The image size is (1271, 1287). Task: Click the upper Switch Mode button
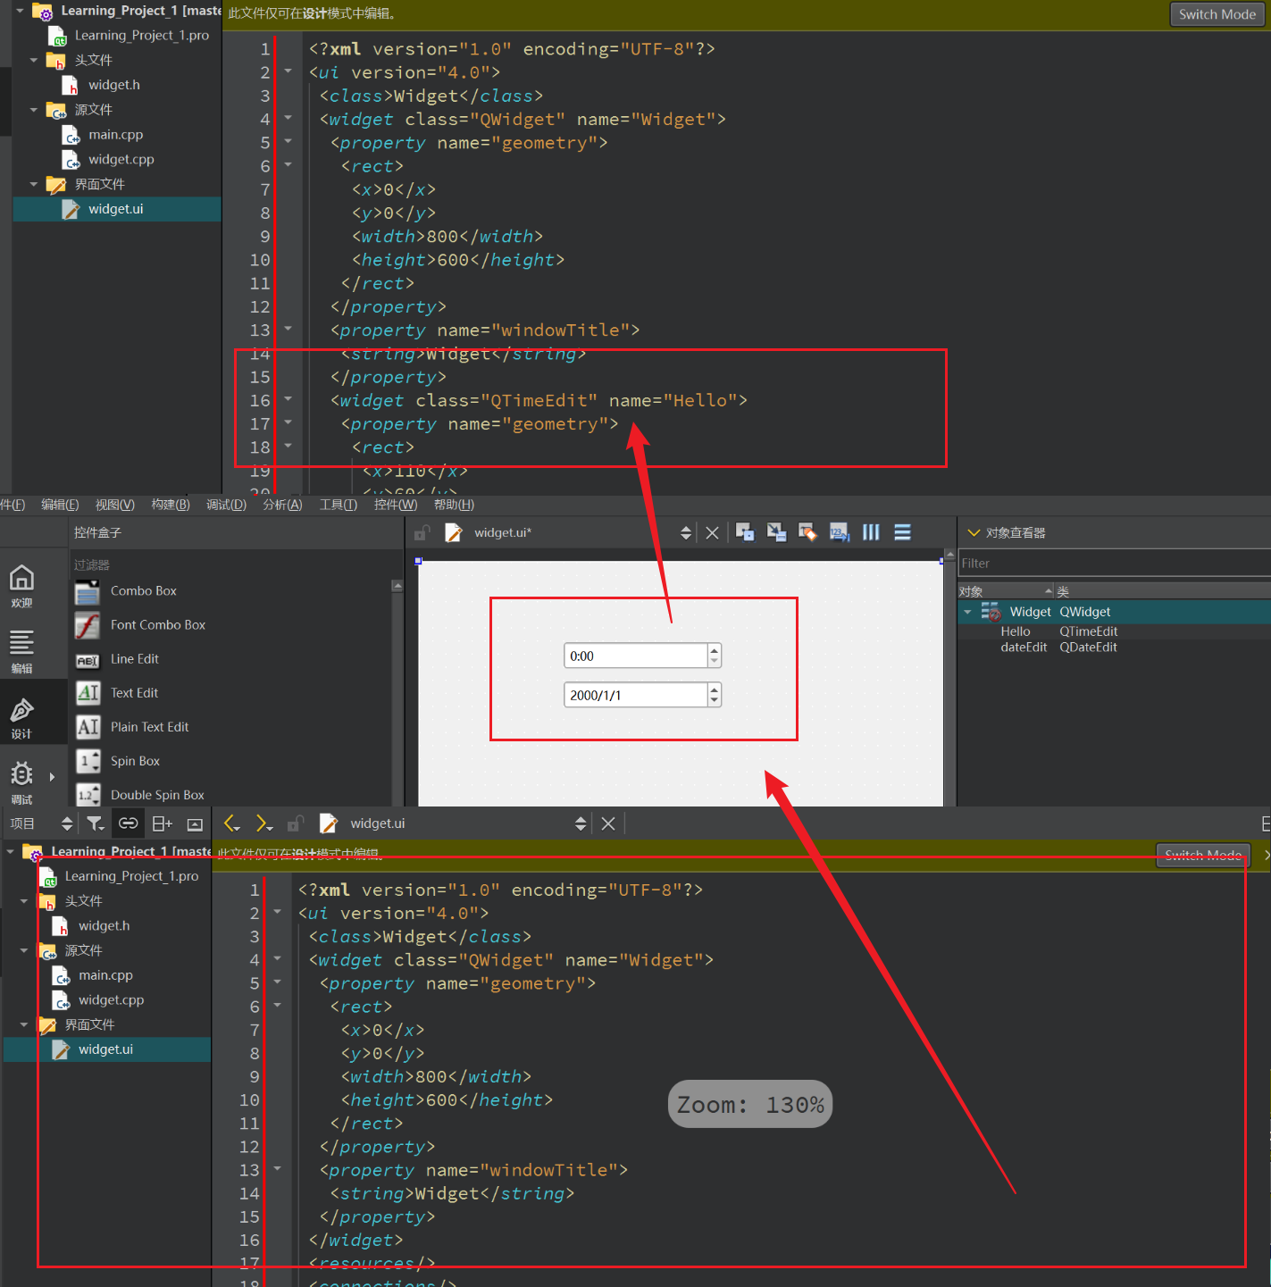click(1217, 14)
